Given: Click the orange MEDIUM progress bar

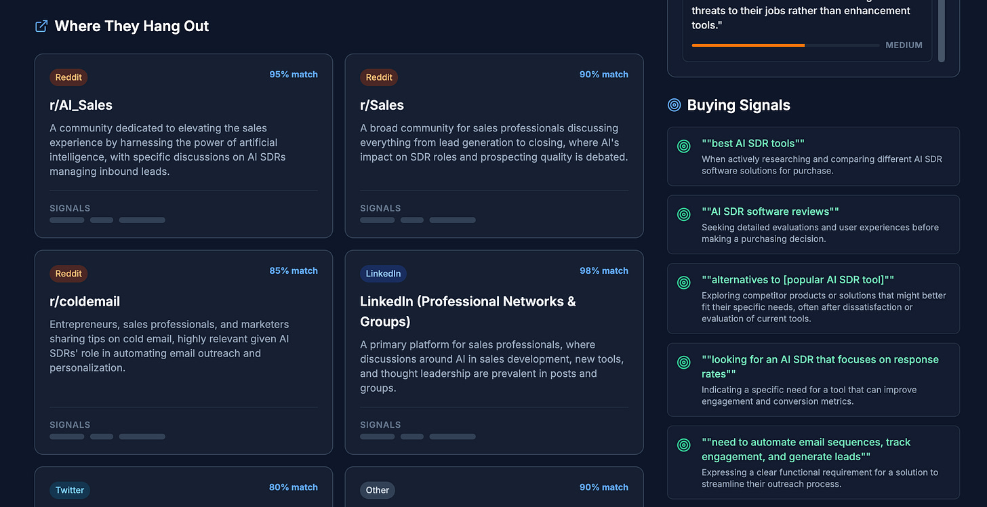Looking at the screenshot, I should [x=748, y=45].
